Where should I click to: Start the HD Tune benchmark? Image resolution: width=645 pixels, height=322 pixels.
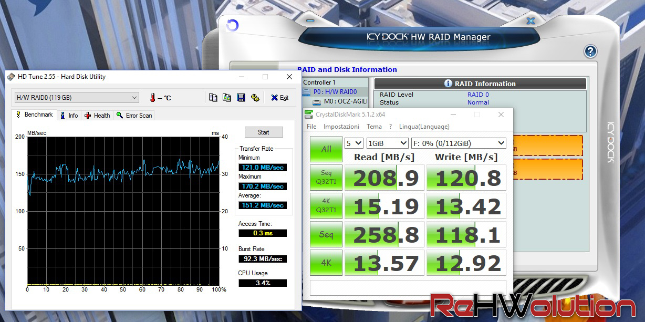tap(264, 132)
